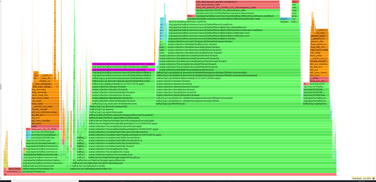Click ReplicaManager.appendRecords frame

coord(206,160)
